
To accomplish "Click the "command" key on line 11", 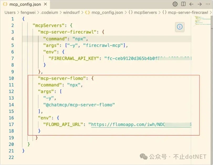I will pos(50,85).
